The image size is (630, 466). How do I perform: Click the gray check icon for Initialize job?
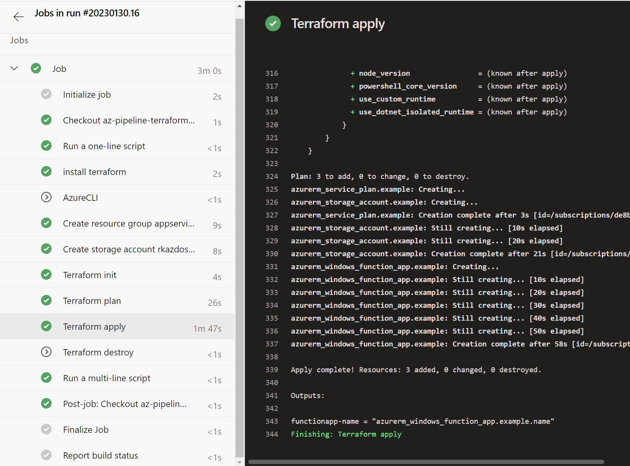(x=46, y=94)
